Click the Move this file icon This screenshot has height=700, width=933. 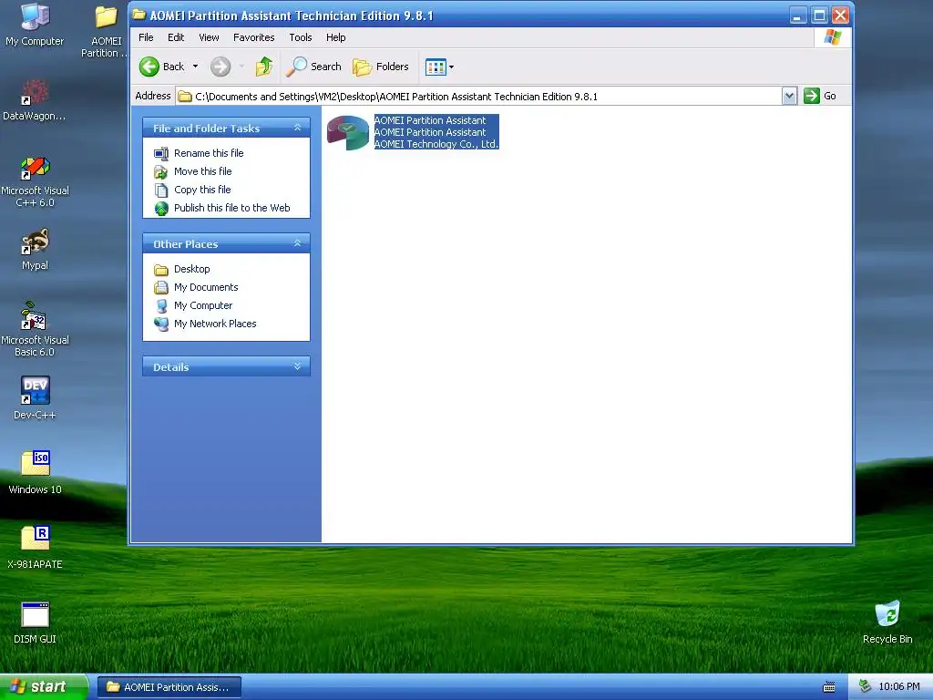[161, 172]
